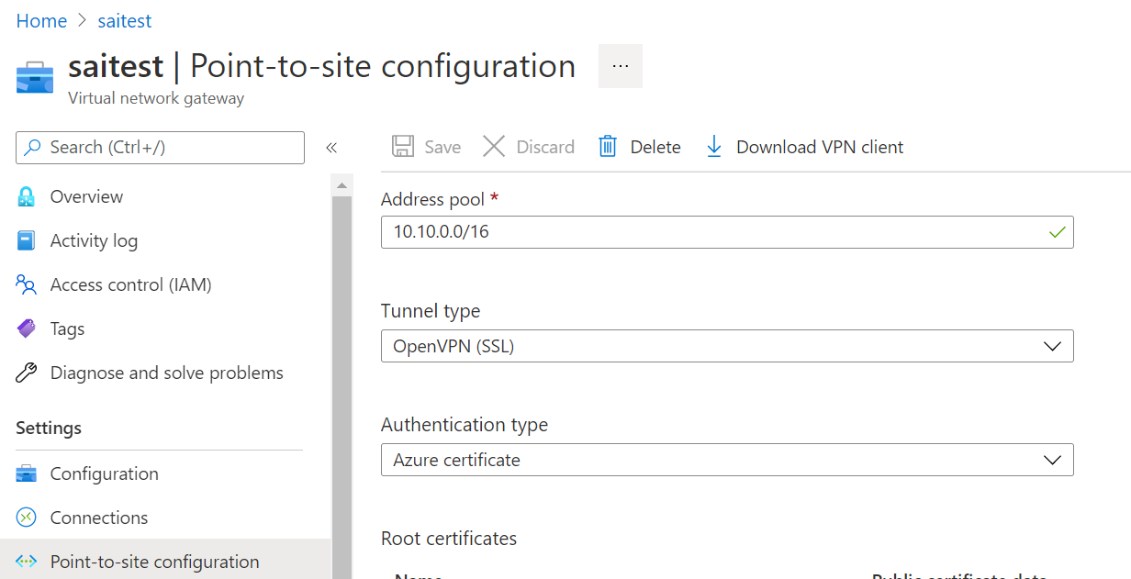Open the Configuration settings item

pos(105,473)
